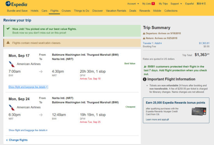This screenshot has width=214, height=145.
Task: Click the green checkmark icon in best value banner
Action: coord(8,28)
